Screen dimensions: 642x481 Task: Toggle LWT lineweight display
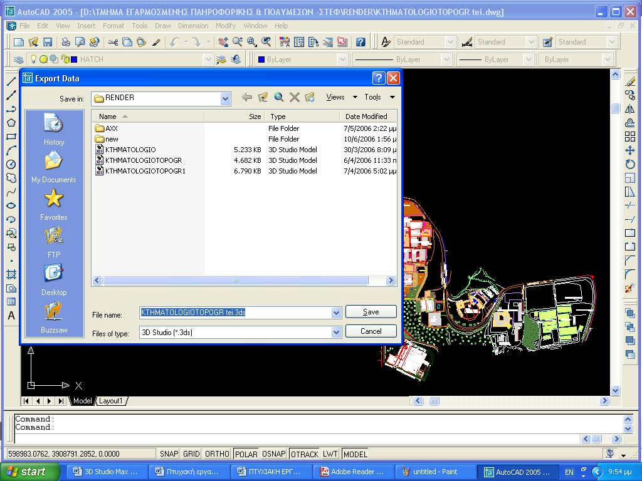tap(330, 454)
